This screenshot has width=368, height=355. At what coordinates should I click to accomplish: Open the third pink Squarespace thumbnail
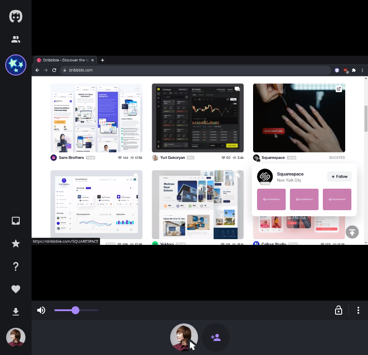(x=337, y=199)
